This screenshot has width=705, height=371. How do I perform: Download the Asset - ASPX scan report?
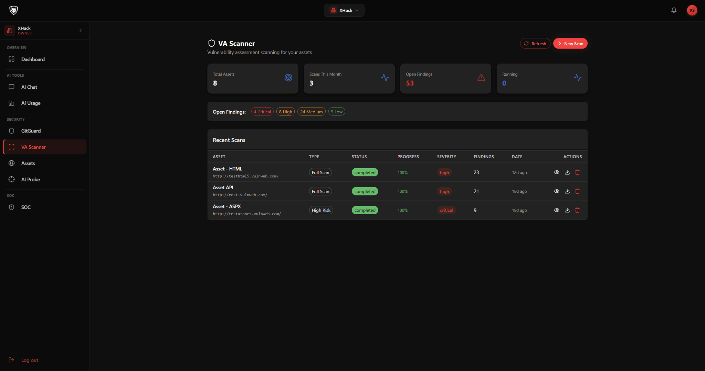pos(567,210)
